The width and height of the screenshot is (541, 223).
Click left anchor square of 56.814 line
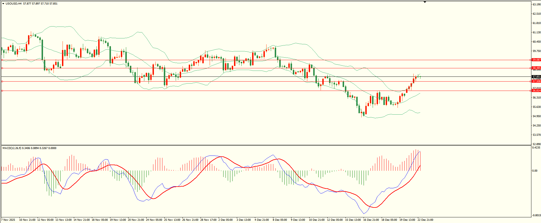point(2,91)
